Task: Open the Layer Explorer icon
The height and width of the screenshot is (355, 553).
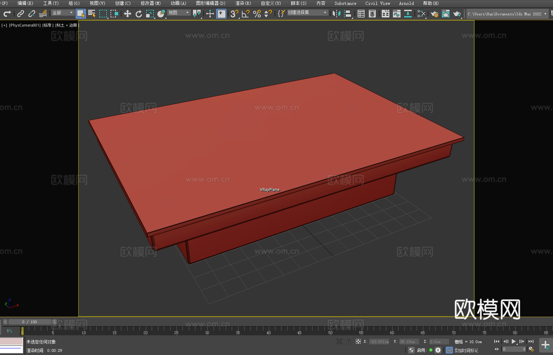Action: click(x=372, y=14)
